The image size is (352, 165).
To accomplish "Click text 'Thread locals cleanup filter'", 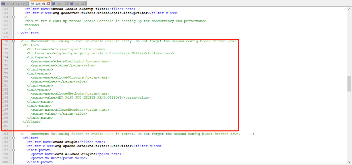I will coord(79,9).
